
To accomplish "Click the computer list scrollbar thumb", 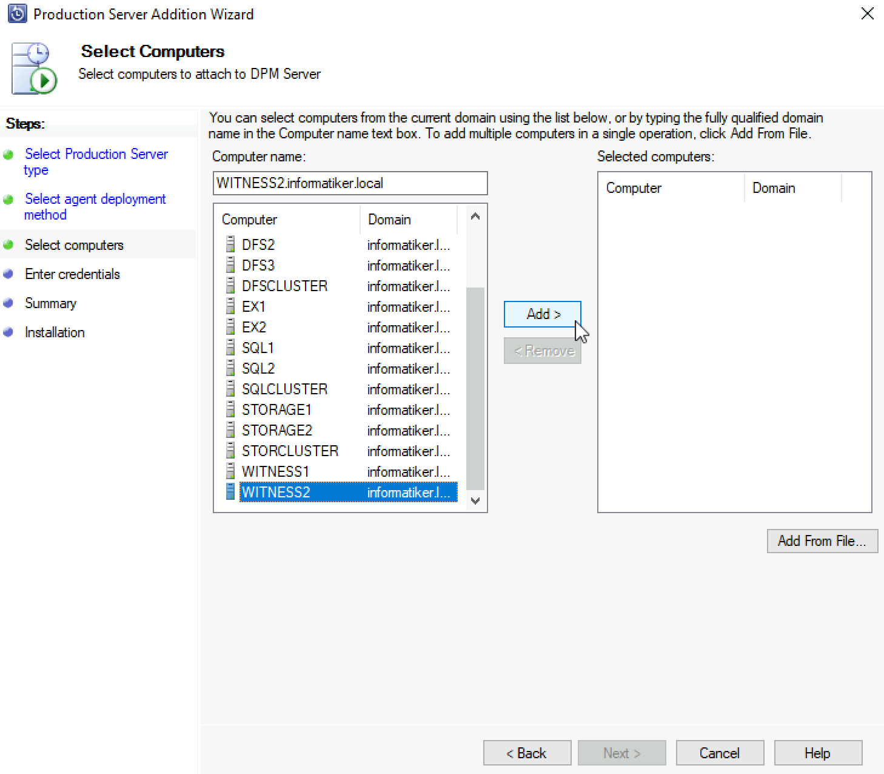I will click(x=475, y=388).
